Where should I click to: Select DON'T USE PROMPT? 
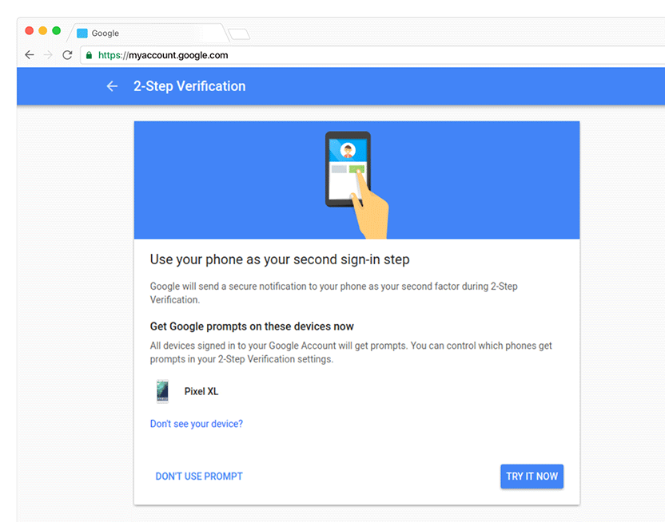[x=198, y=476]
